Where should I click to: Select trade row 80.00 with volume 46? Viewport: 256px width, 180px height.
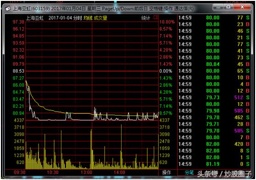pyautogui.click(x=214, y=31)
